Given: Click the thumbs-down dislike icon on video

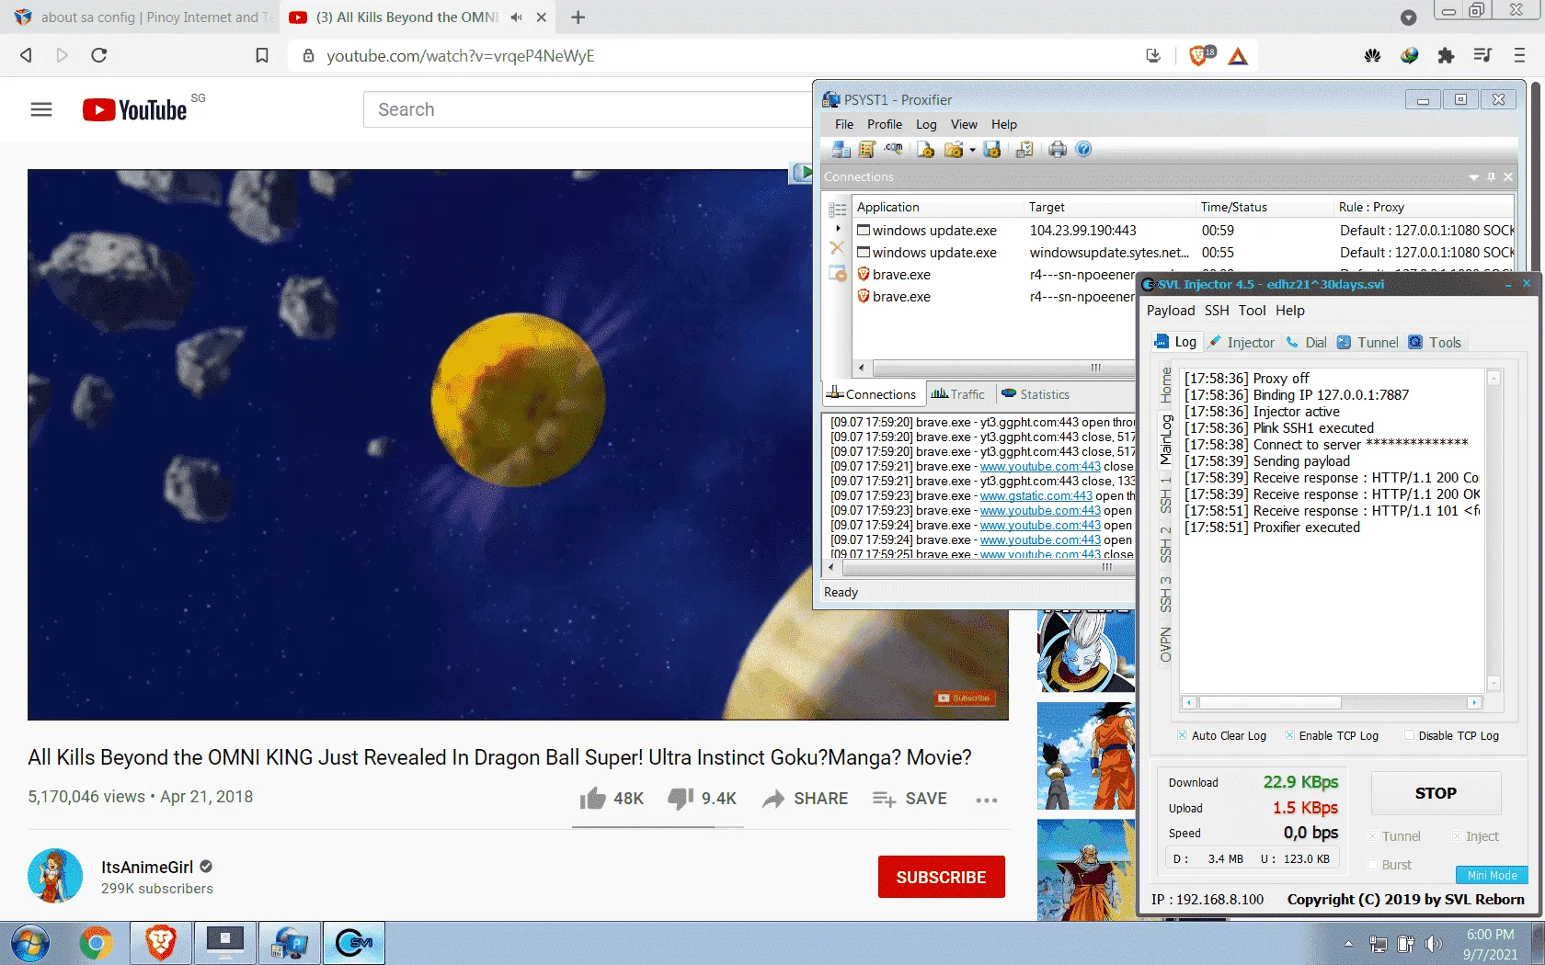Looking at the screenshot, I should pos(681,798).
